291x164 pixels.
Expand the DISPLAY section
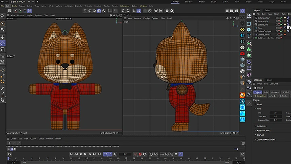click(x=255, y=135)
